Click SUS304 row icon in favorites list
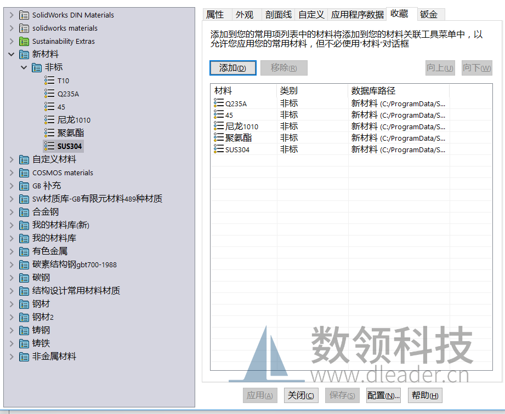The height and width of the screenshot is (414, 505). pyautogui.click(x=219, y=148)
